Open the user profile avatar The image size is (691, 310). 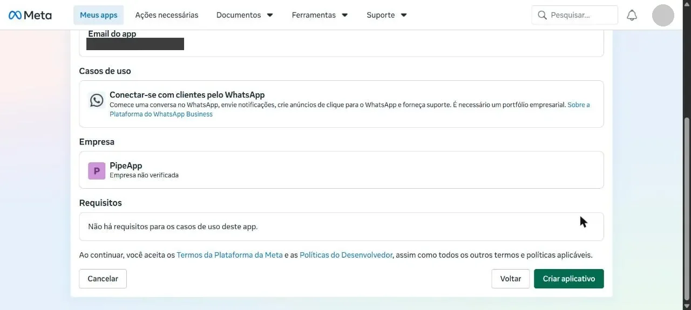(x=663, y=15)
